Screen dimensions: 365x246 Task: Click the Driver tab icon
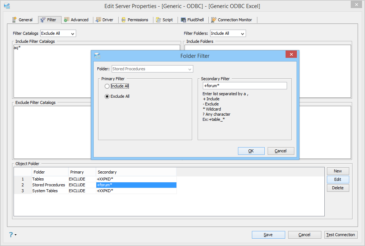[x=98, y=20]
